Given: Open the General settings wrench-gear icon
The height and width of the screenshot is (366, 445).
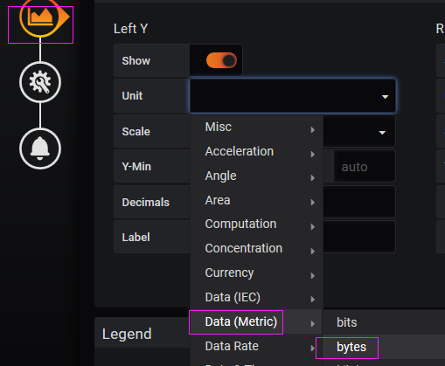Looking at the screenshot, I should [40, 82].
